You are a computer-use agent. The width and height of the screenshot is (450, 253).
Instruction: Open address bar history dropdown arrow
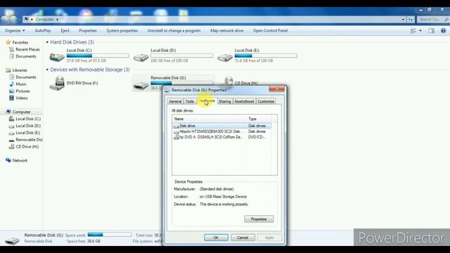tap(403, 20)
